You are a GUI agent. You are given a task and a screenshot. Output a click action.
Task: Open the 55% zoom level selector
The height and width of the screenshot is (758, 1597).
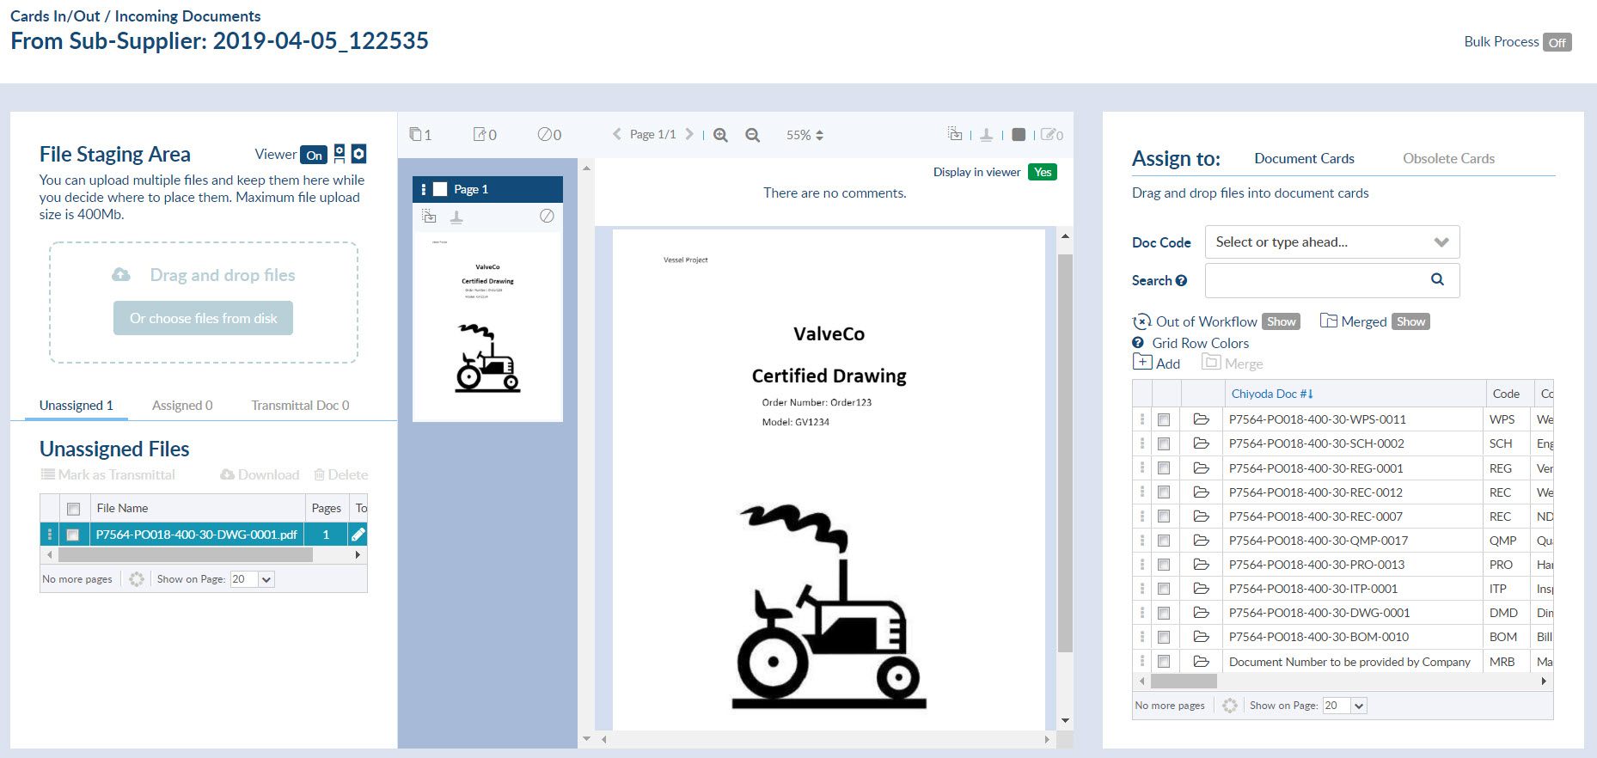click(805, 135)
